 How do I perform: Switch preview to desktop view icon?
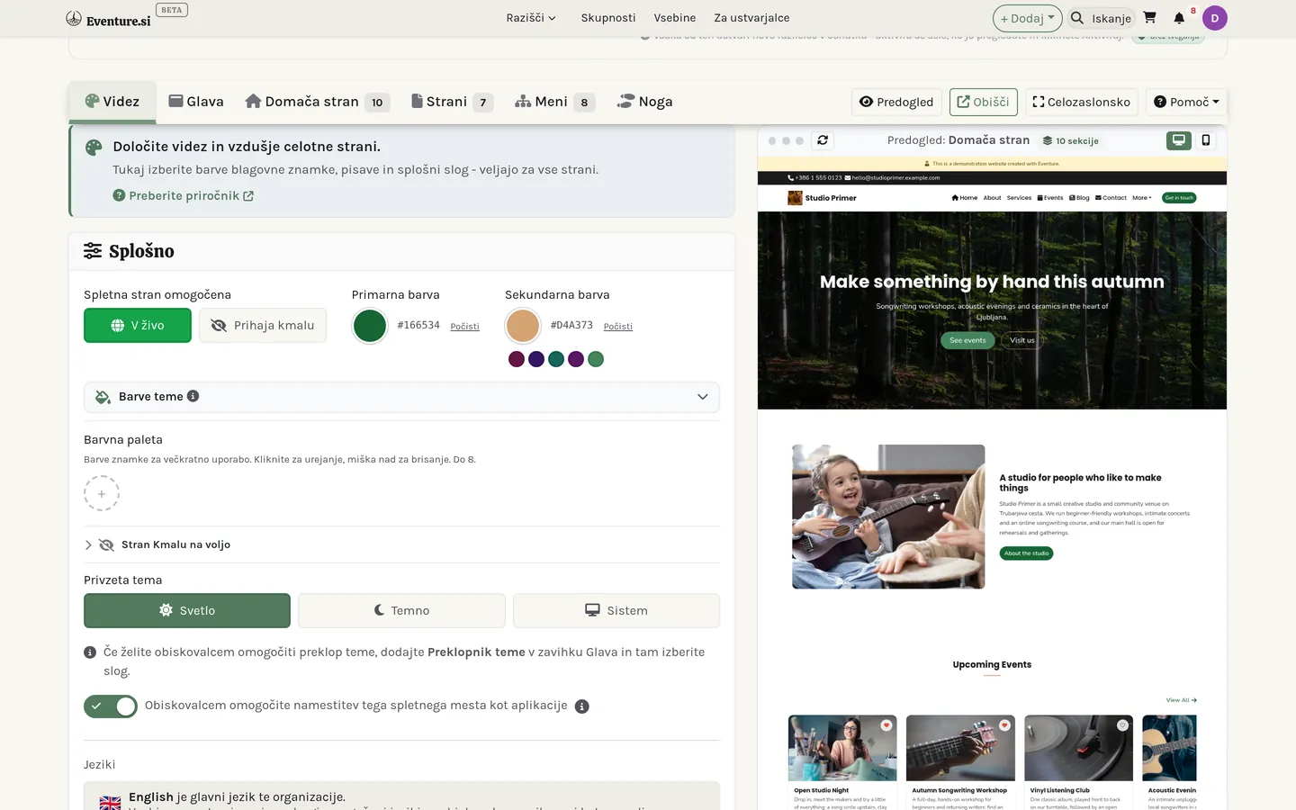coord(1178,140)
